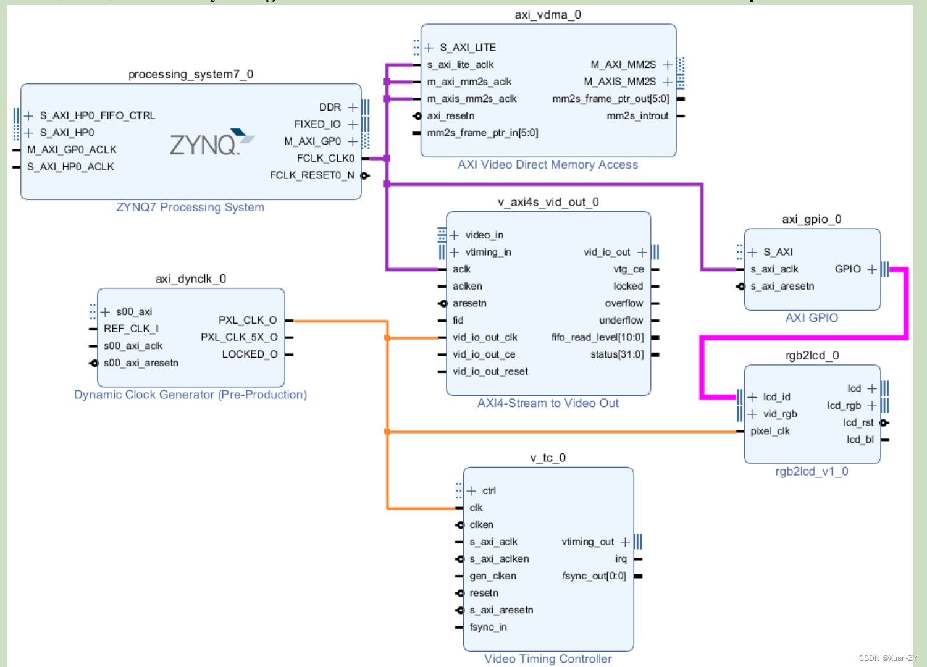
Task: Select the vid_io_out_clk input pin
Action: click(485, 337)
